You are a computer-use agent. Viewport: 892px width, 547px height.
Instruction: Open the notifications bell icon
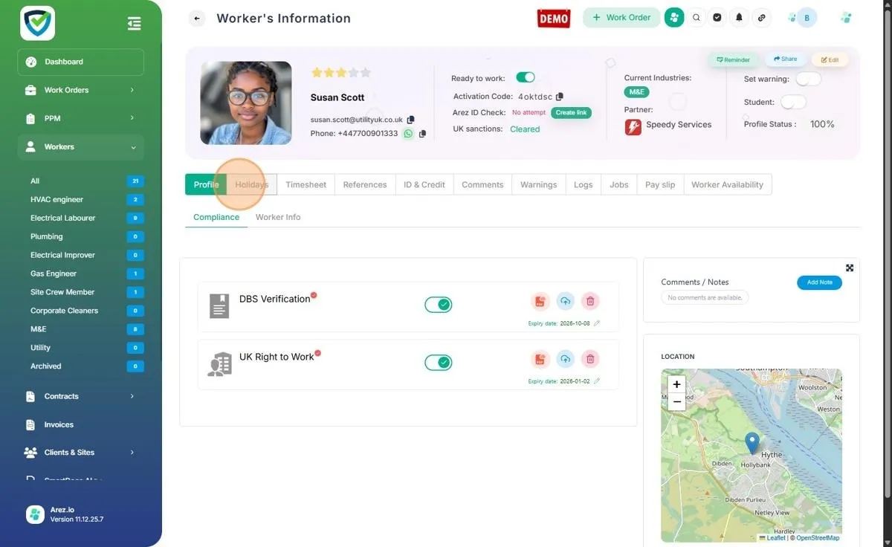[739, 17]
